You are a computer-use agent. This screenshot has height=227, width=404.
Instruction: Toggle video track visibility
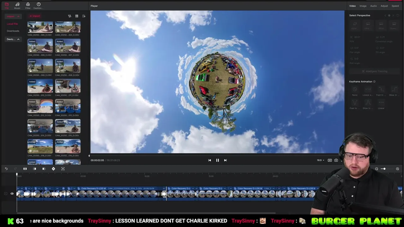[6, 194]
